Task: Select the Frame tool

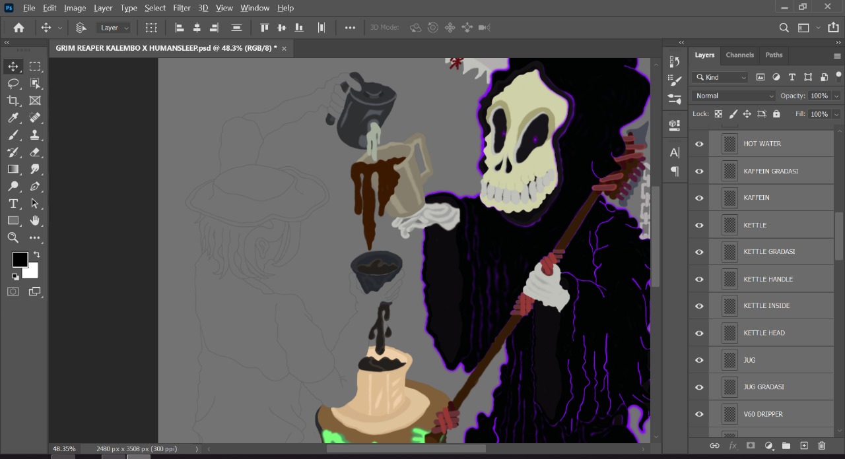Action: (35, 100)
